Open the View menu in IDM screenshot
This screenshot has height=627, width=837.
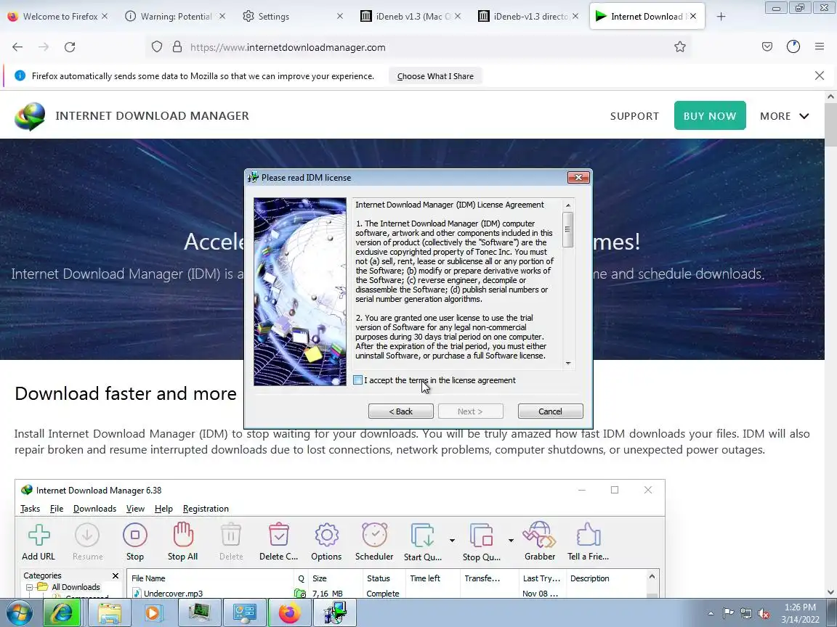(135, 509)
